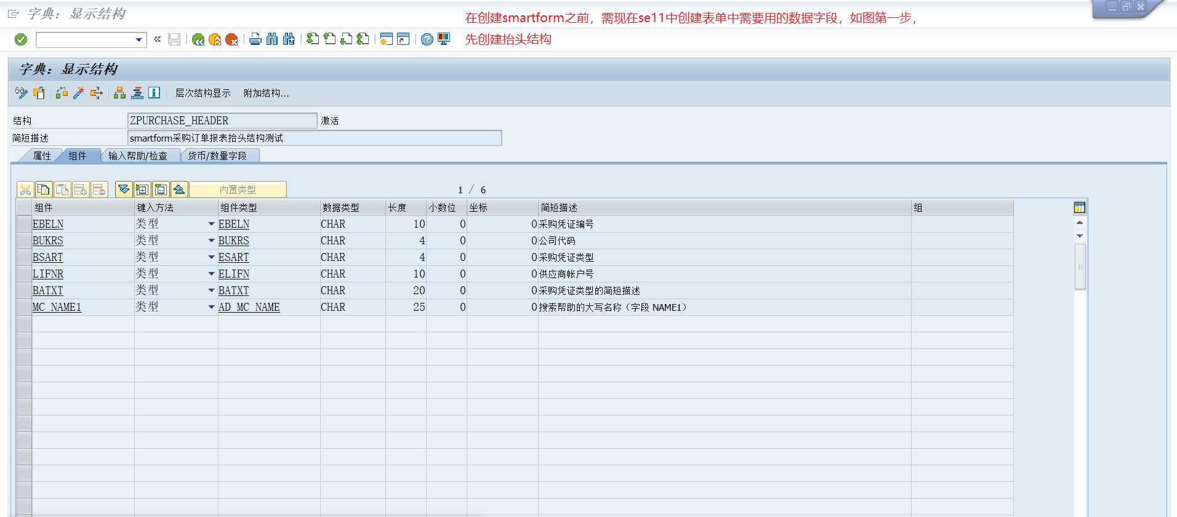Viewport: 1177px width, 517px height.
Task: Click the orange Exit icon
Action: coord(215,39)
